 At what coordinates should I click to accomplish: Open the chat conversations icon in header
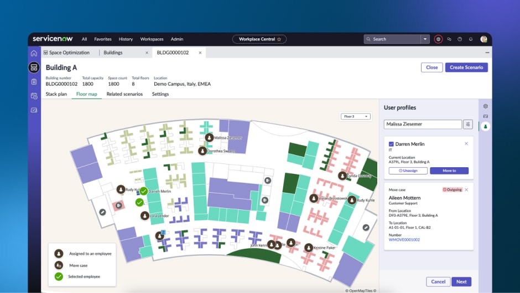(x=449, y=39)
